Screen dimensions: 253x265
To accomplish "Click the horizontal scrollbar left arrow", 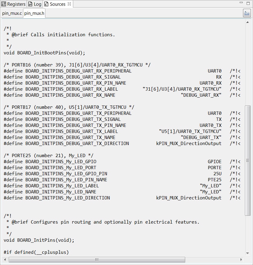I will (5, 260).
